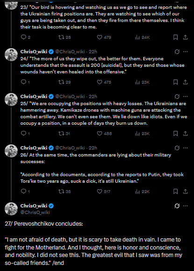Bookmark tweet 26/ about commanders lying
Viewport: 194px width, 271px height.
pos(175,191)
